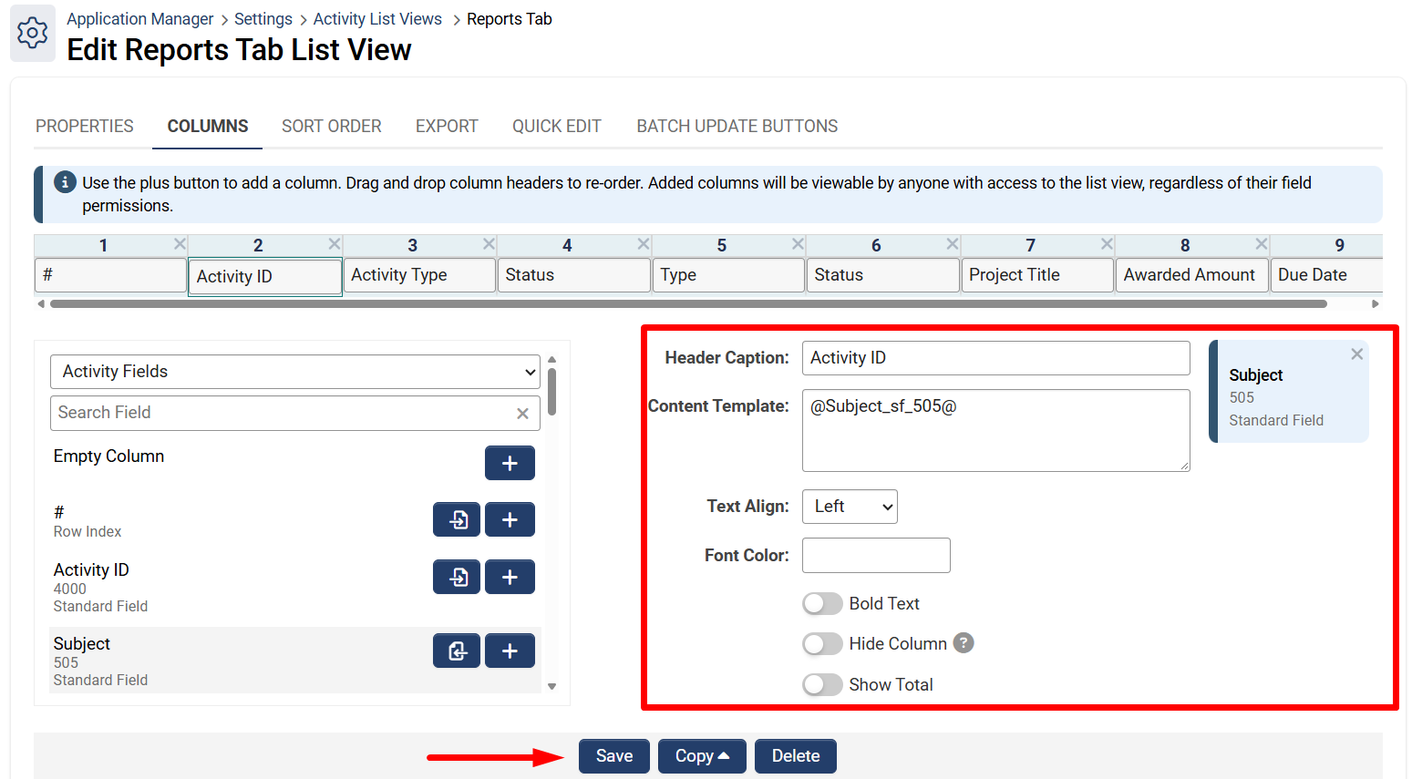Remove column 2 with its X icon
Viewport: 1412px width, 779px height.
[x=335, y=244]
